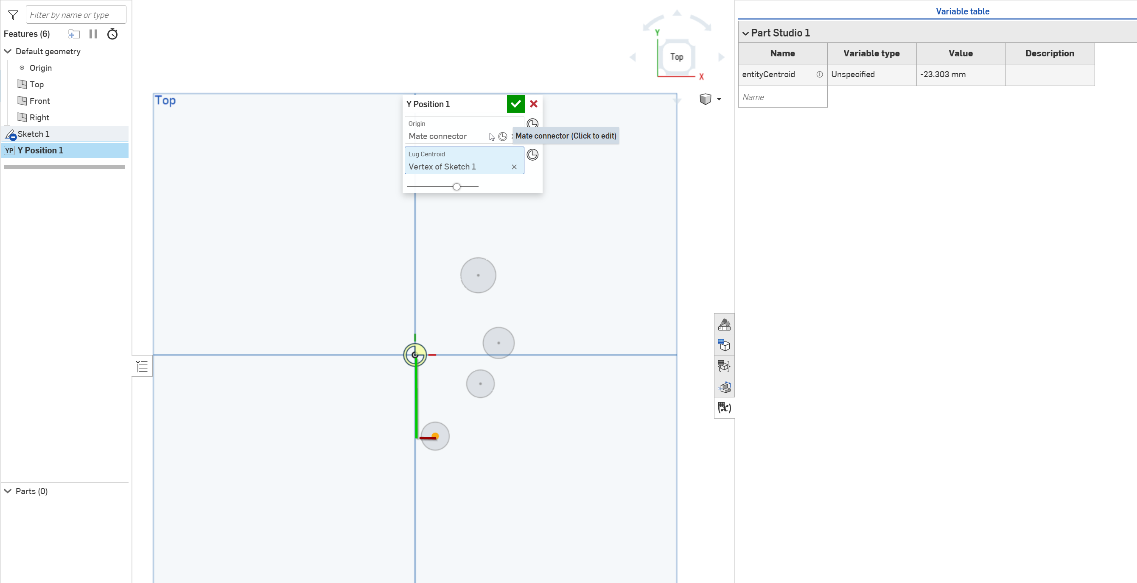This screenshot has height=583, width=1137.
Task: Clear the Vertex of Sketch 1 selection
Action: click(514, 167)
